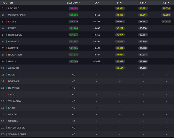Click Russell's S2 time 27.708
The height and width of the screenshot is (138, 174).
coord(143,42)
